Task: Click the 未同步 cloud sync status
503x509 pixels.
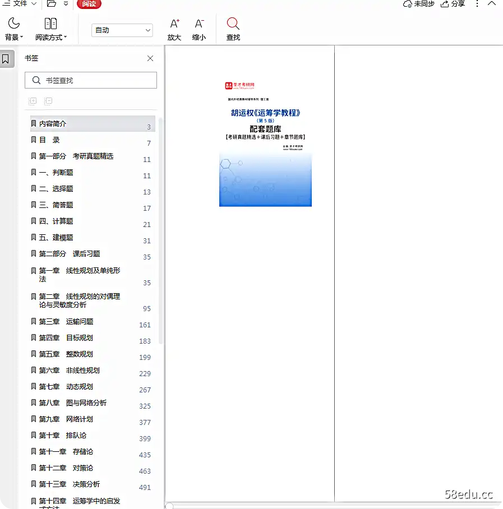Action: [418, 4]
